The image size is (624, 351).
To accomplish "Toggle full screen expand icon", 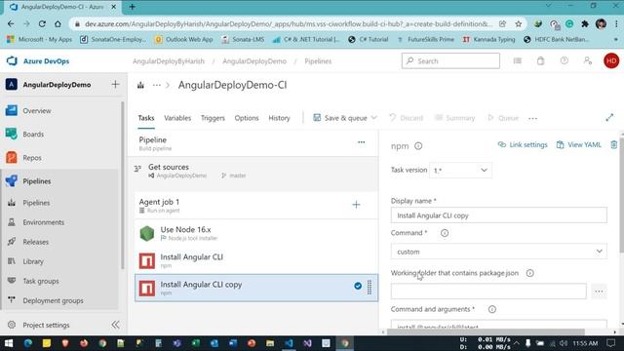I will (x=609, y=117).
